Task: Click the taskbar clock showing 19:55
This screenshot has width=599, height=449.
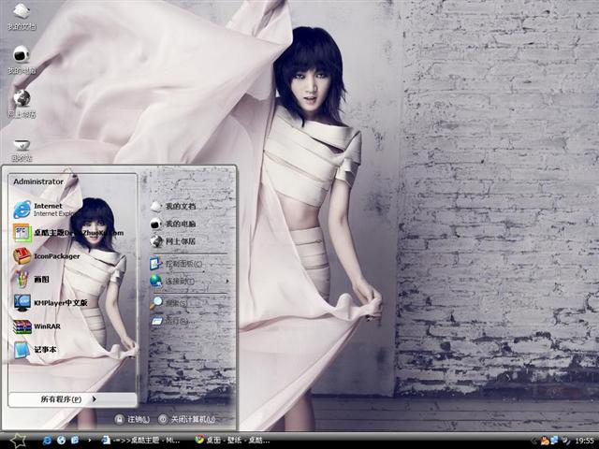Action: tap(584, 440)
